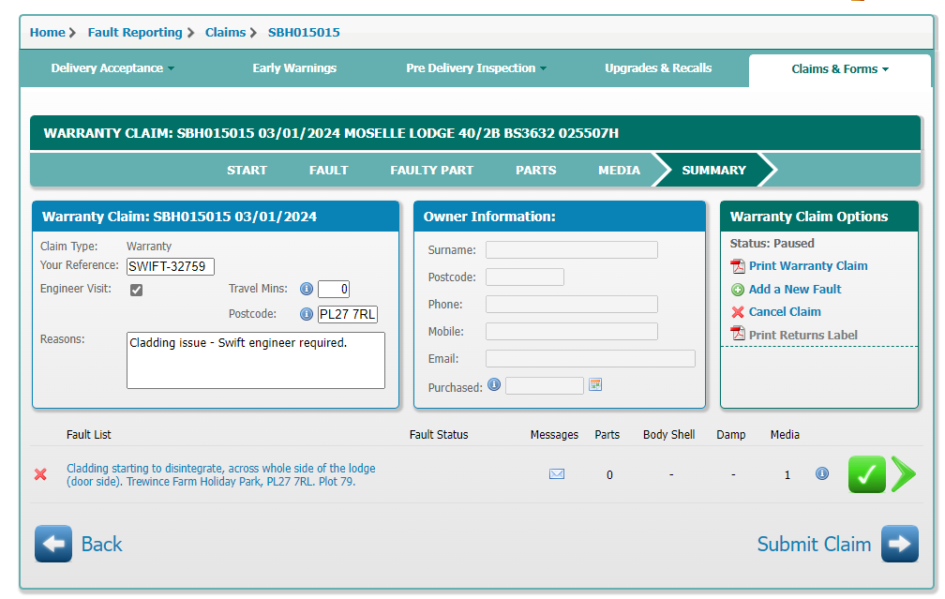Screen dimensions: 945x599
Task: Click the media info icon in fault row
Action: [822, 474]
